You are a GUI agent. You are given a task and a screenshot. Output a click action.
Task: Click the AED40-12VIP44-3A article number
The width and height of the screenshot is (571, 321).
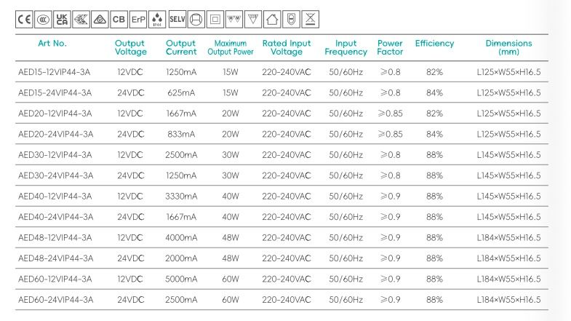click(55, 197)
